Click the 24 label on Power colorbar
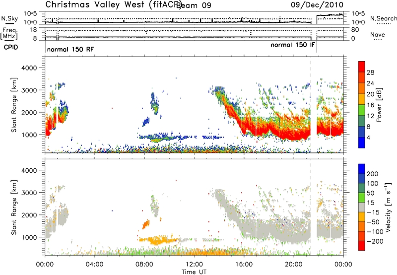 click(x=370, y=83)
